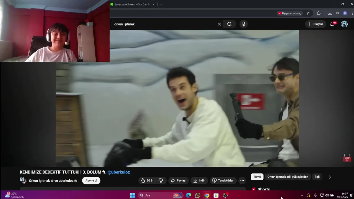Screen dimensions: 354x199
Task: Click the Paylaş share button
Action: pyautogui.click(x=178, y=180)
